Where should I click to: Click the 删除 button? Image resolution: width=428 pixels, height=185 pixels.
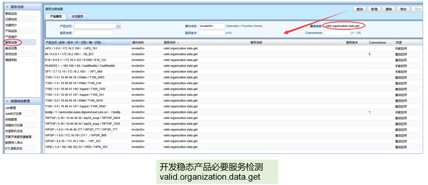tap(389, 9)
